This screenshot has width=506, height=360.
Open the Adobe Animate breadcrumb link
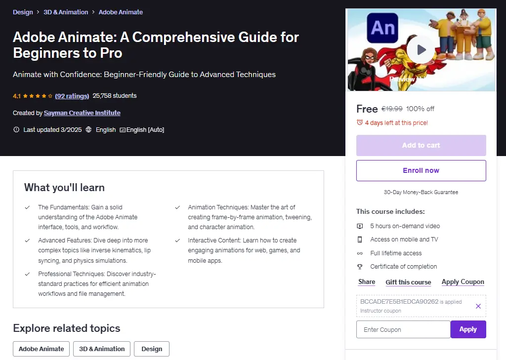coord(121,12)
